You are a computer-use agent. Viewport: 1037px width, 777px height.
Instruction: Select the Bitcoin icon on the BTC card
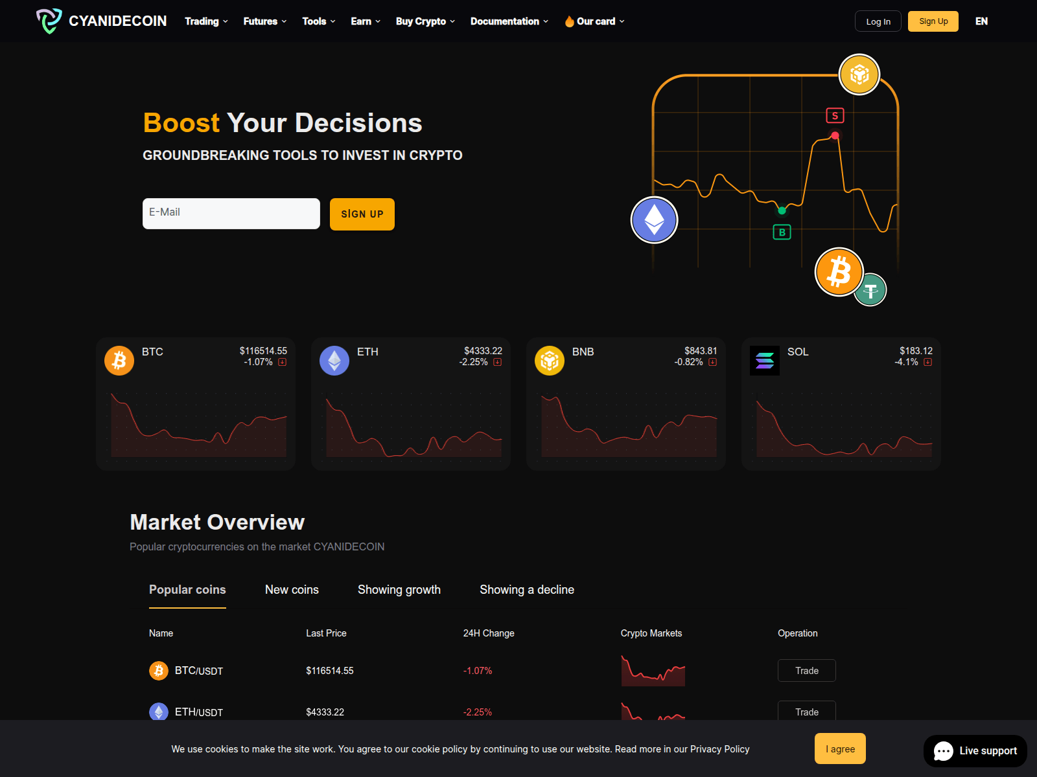pos(119,361)
